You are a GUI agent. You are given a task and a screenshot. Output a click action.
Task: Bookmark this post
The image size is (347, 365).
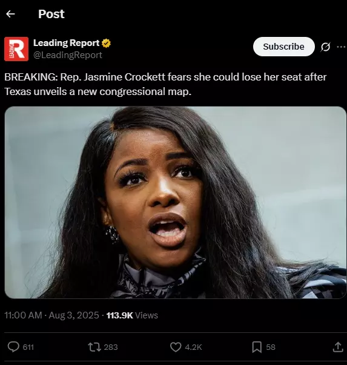(257, 347)
